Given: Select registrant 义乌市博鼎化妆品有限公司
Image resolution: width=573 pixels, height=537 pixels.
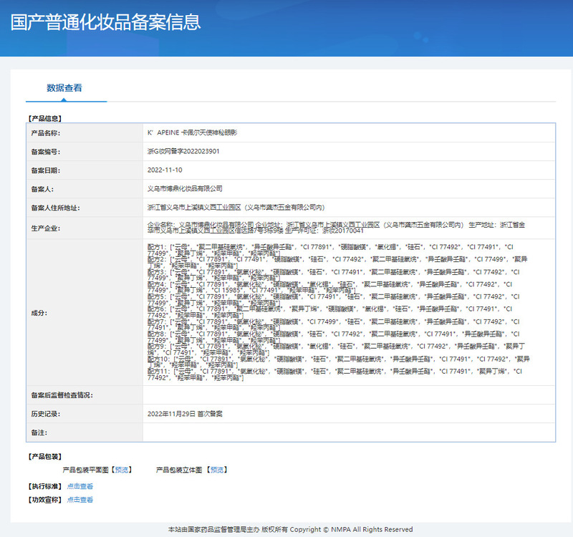Looking at the screenshot, I should 185,188.
